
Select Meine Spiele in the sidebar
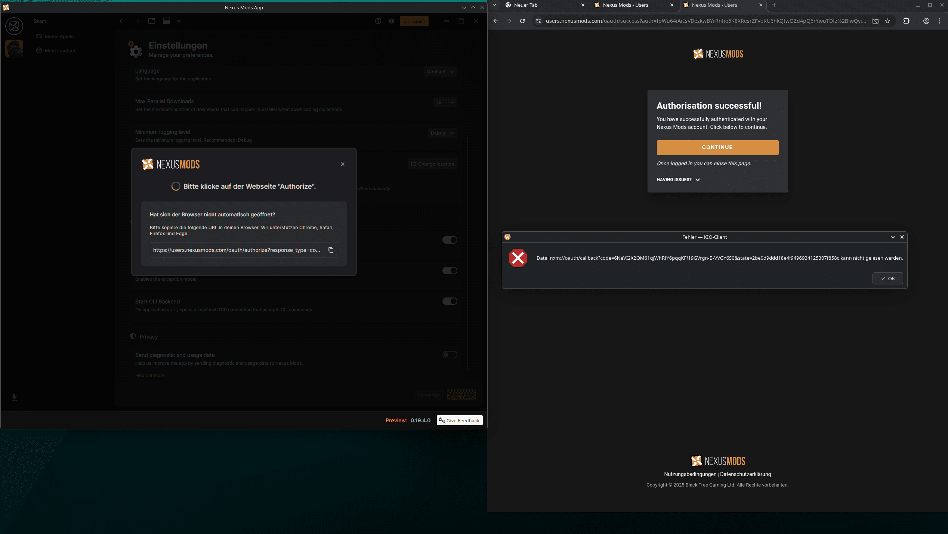click(x=59, y=36)
